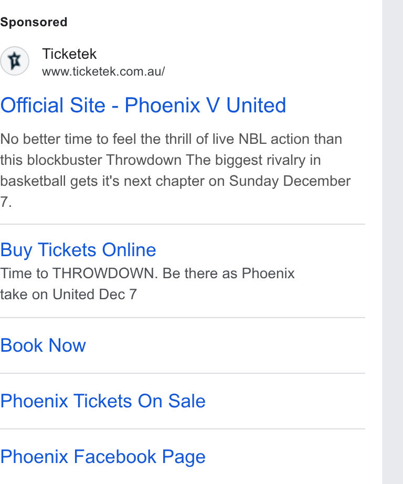Click the divider line above Phoenix Facebook Page

tap(183, 429)
